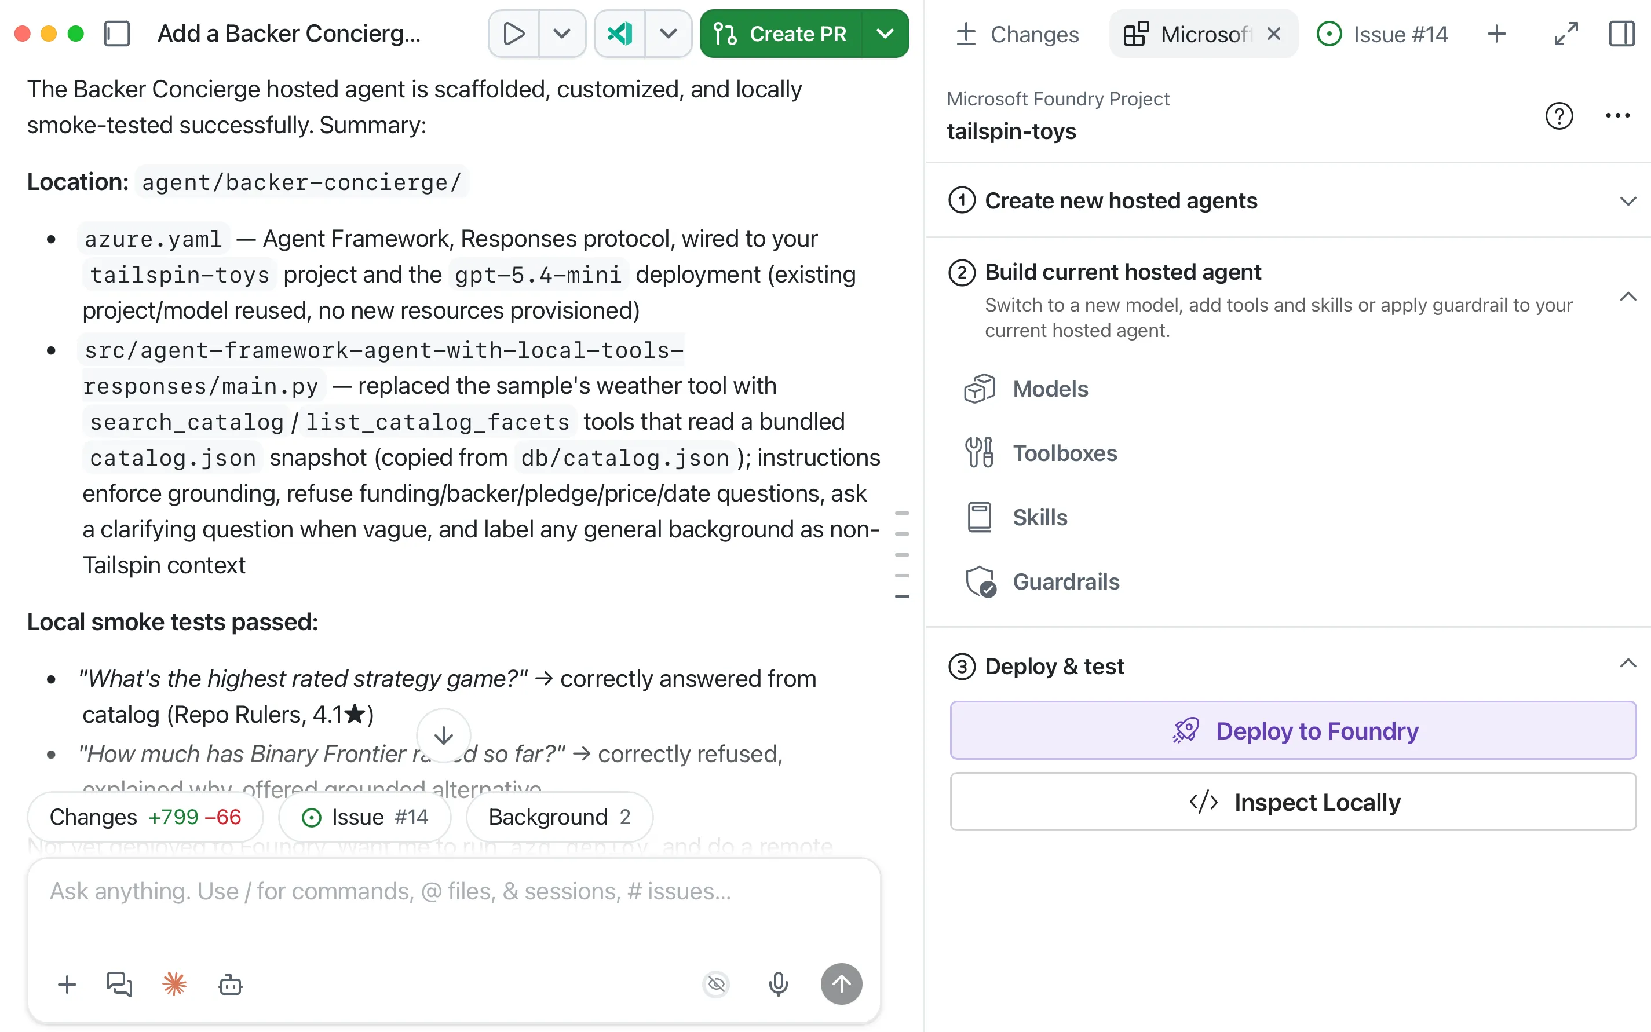Click the Models cube icon
Screen dimensions: 1651x1032
[979, 389]
